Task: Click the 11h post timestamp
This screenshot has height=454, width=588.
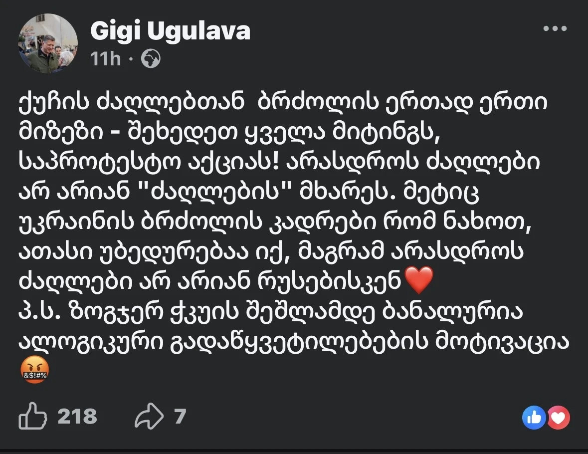Action: pos(106,60)
